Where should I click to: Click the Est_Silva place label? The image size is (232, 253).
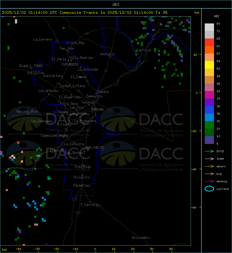35,73
